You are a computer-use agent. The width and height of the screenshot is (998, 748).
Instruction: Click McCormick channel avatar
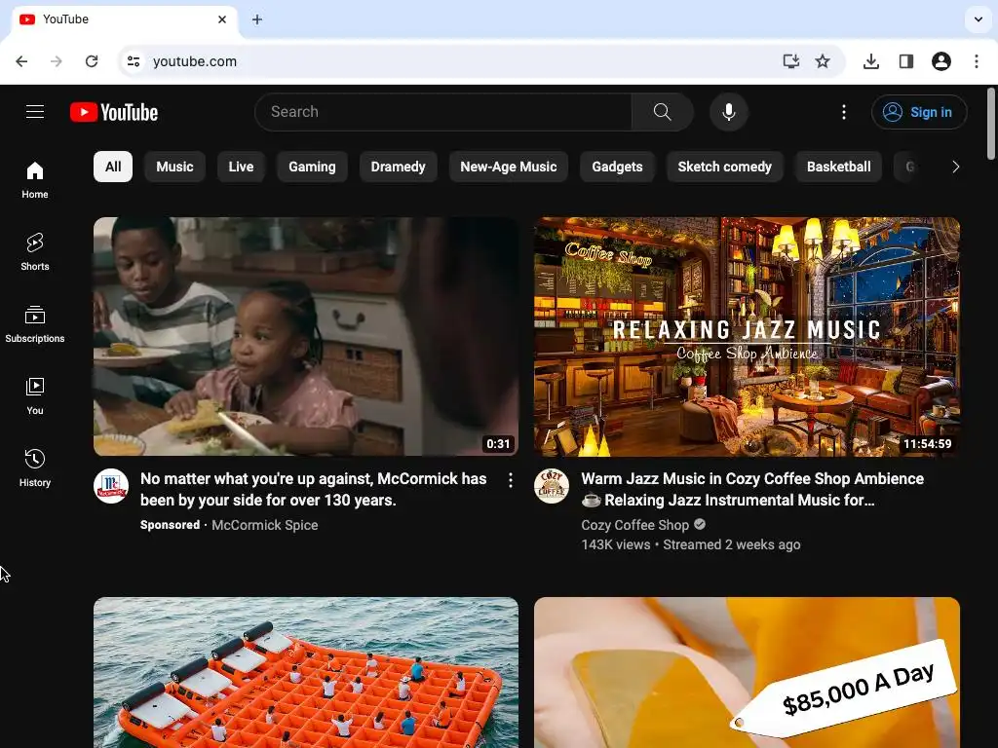click(x=111, y=487)
